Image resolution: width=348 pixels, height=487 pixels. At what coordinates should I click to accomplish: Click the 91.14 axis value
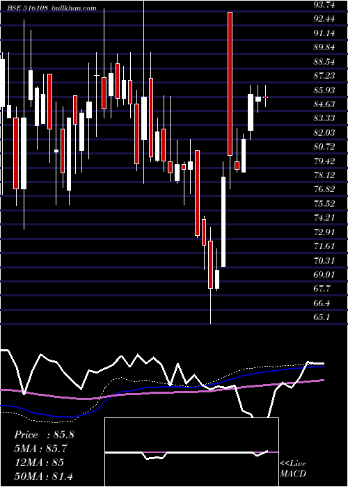pyautogui.click(x=324, y=33)
